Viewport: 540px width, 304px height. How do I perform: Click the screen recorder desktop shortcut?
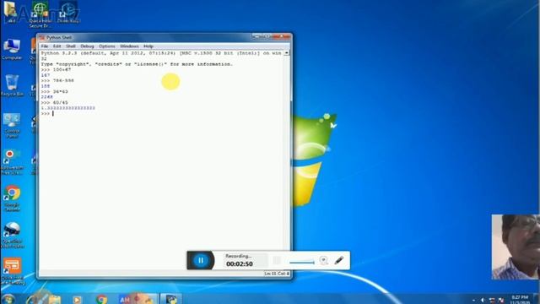[x=12, y=162]
